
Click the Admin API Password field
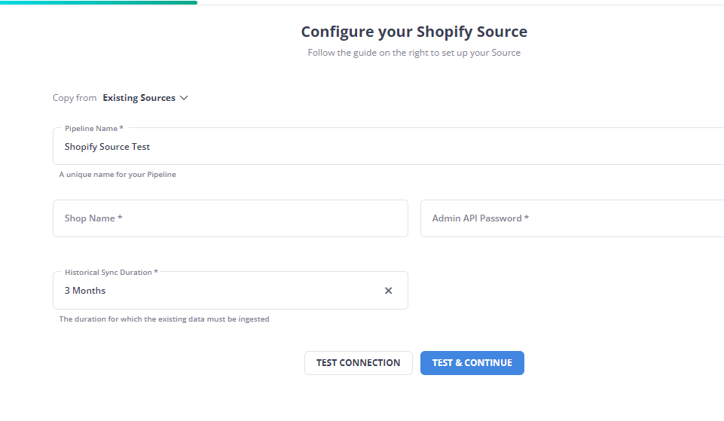click(x=572, y=218)
